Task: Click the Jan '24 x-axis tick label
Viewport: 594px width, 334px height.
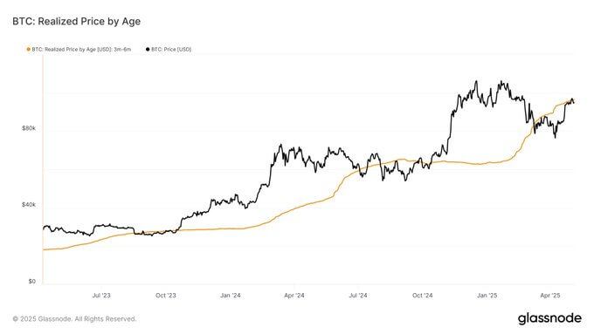Action: click(231, 295)
